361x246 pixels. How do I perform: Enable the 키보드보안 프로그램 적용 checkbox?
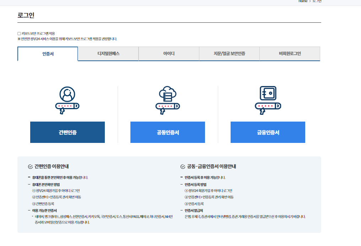[19, 34]
